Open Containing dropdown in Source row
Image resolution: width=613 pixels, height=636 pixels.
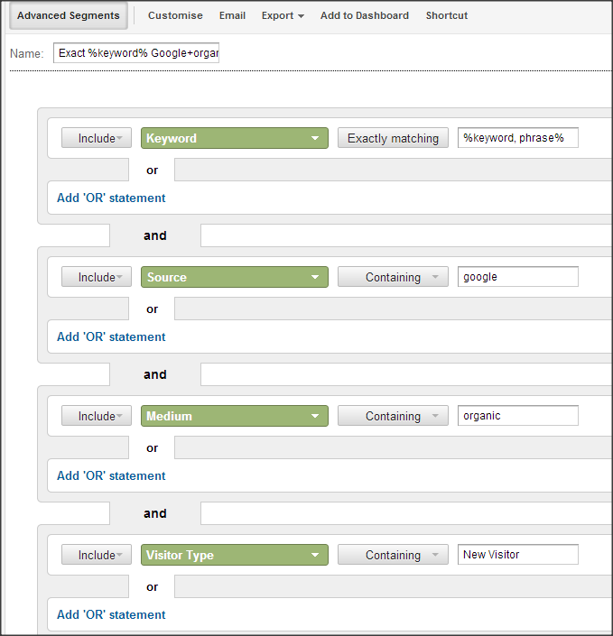click(x=393, y=277)
